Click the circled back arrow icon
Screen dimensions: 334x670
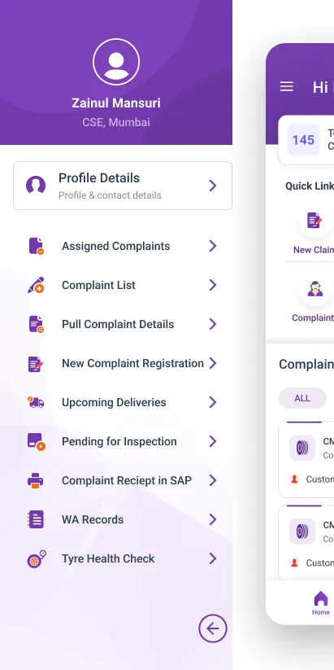tap(212, 628)
